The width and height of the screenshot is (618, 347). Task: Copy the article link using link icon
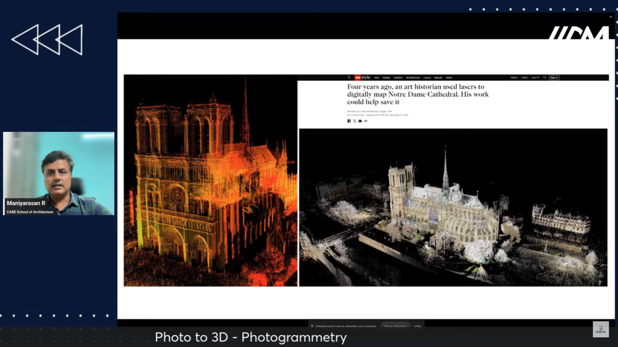click(x=365, y=120)
